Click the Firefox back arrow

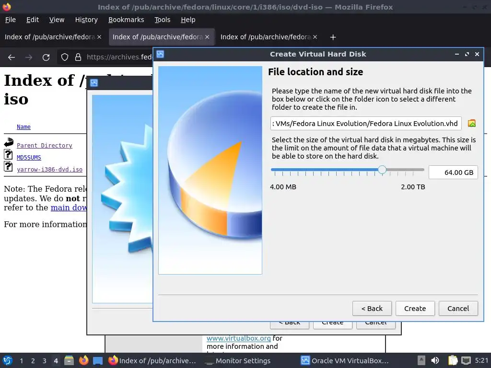(x=12, y=57)
